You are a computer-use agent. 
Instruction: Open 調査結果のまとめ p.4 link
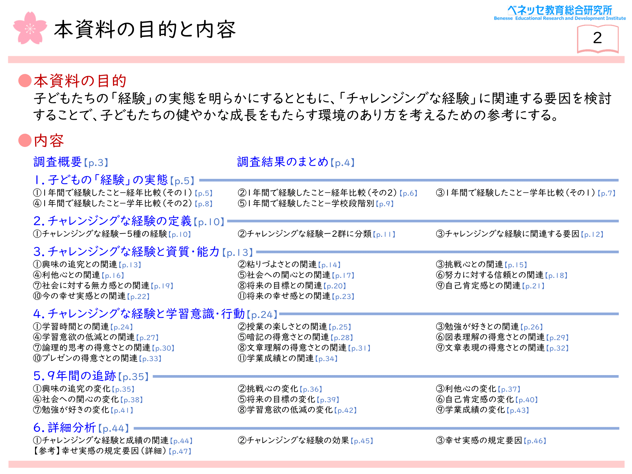[296, 162]
